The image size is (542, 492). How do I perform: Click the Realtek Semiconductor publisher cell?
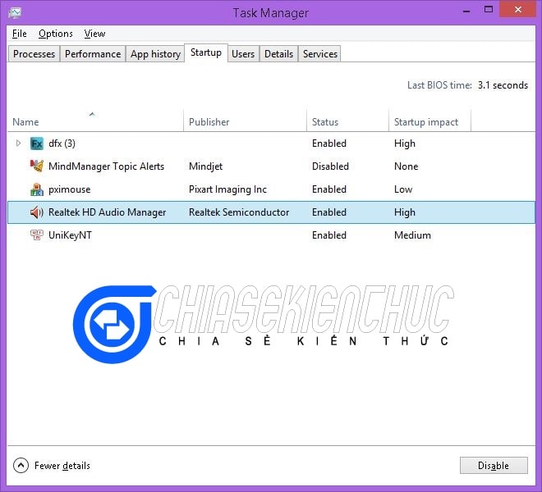point(239,212)
